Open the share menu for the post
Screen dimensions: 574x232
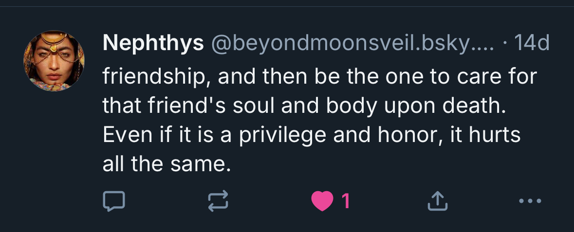[x=437, y=200]
